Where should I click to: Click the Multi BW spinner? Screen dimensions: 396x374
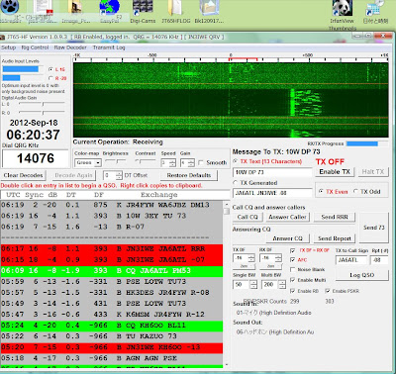click(x=273, y=284)
